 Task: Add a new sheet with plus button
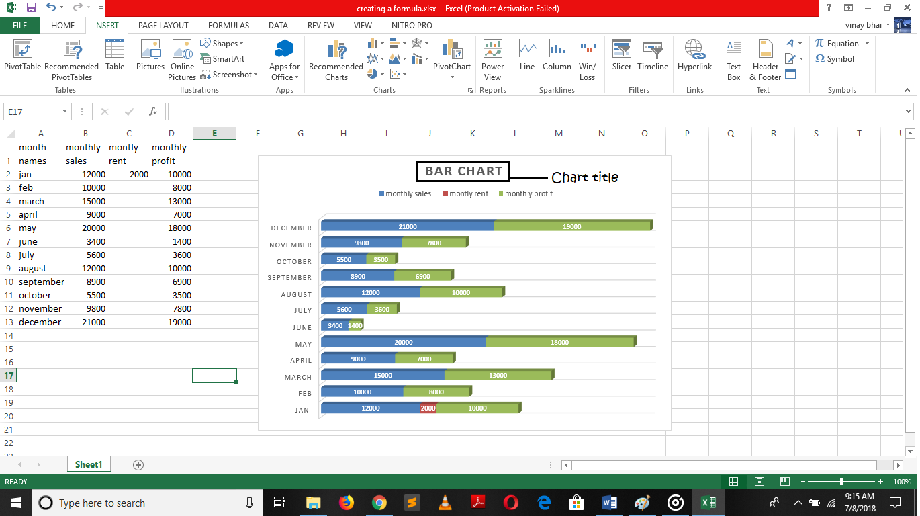click(x=138, y=465)
